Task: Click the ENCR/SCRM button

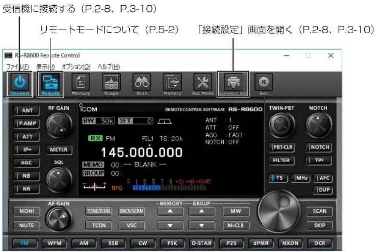Action: 132,211
